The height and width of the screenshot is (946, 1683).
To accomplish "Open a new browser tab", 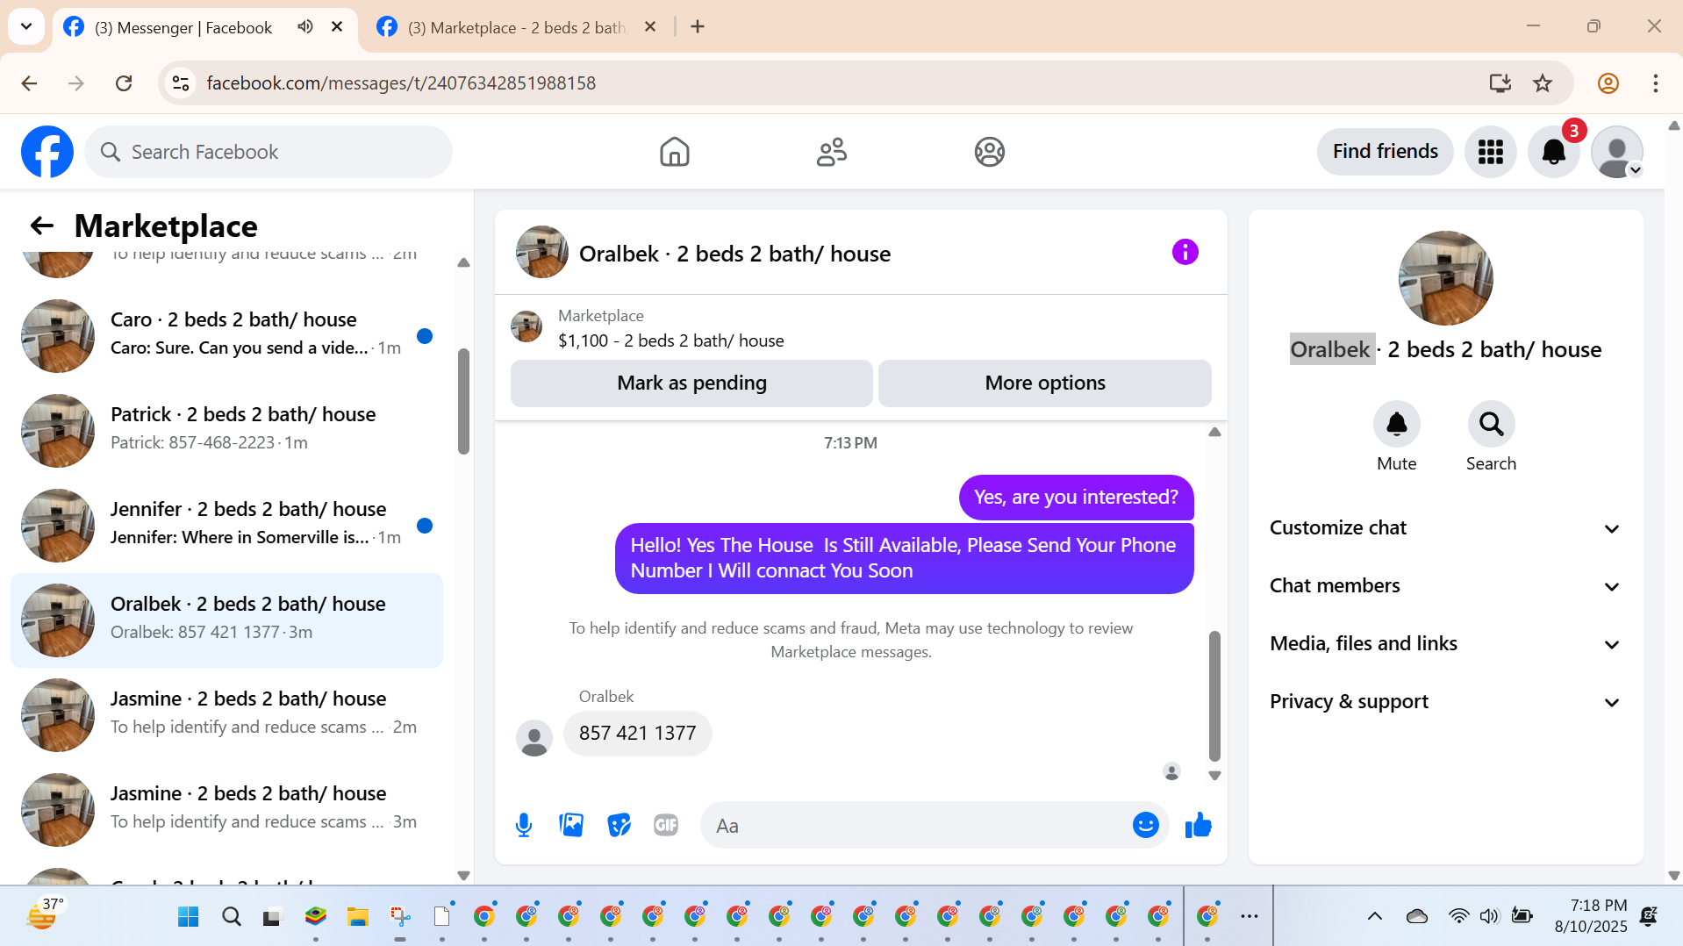I will click(698, 27).
